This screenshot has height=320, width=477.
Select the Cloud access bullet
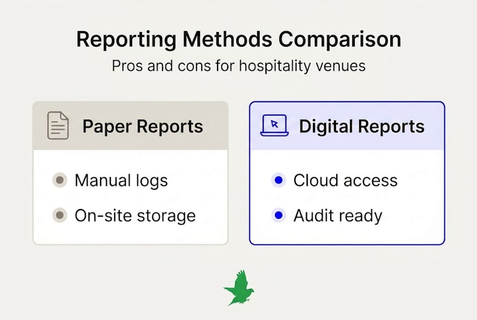[x=278, y=180]
